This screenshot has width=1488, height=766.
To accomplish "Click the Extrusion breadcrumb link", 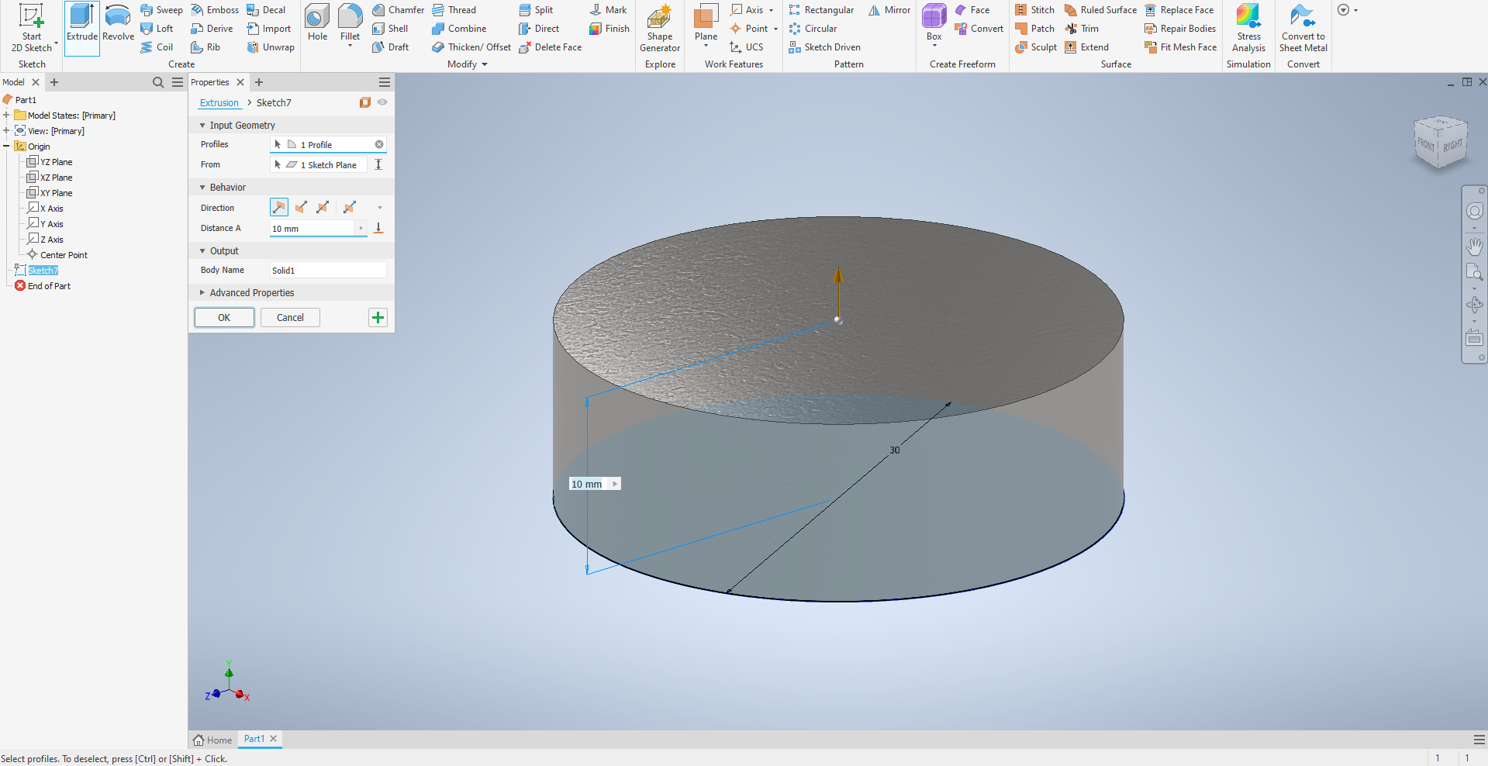I will click(x=219, y=102).
